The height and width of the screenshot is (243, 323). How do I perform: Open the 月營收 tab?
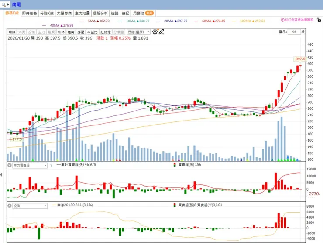(x=143, y=14)
